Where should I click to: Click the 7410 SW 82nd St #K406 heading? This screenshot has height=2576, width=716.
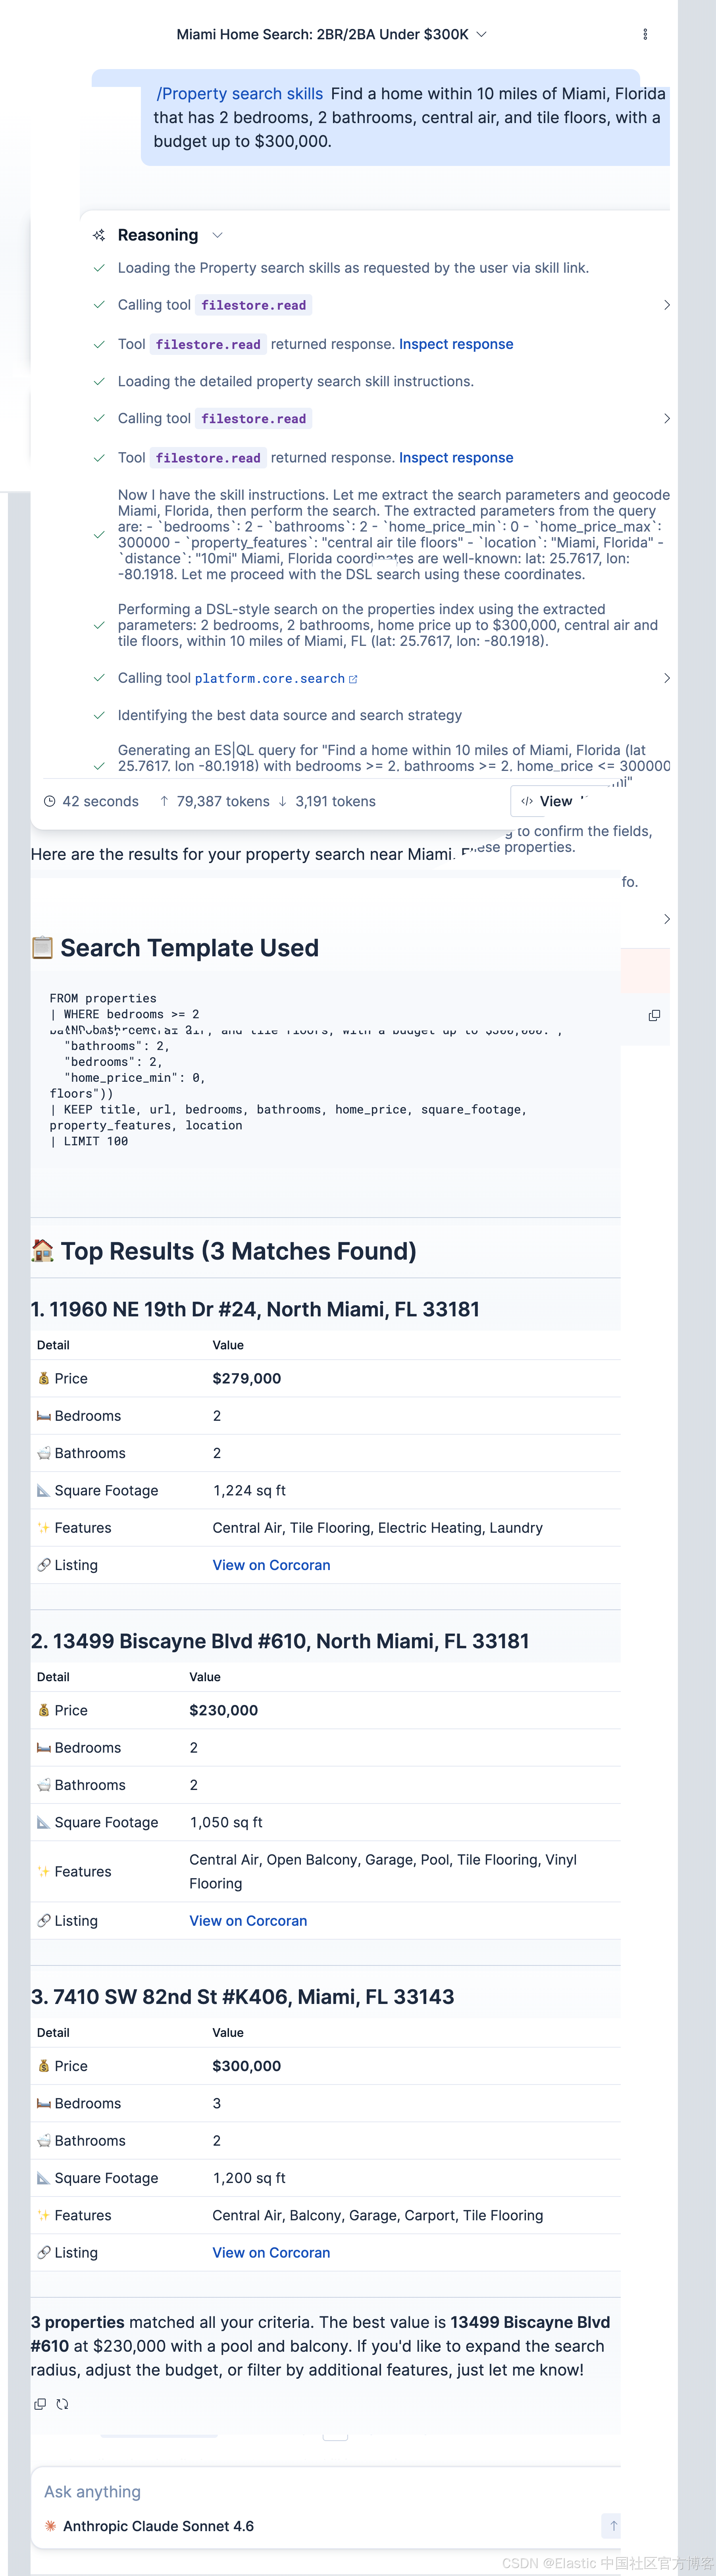[243, 1997]
